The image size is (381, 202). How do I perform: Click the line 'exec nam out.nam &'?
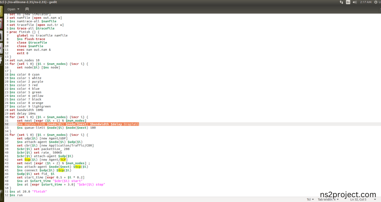[x=34, y=49]
